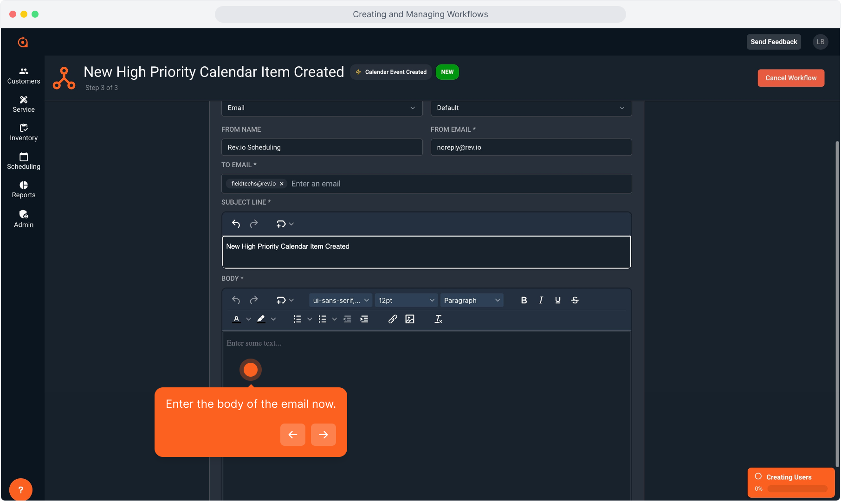The image size is (841, 501).
Task: Open the 12pt font size dropdown
Action: tap(406, 300)
